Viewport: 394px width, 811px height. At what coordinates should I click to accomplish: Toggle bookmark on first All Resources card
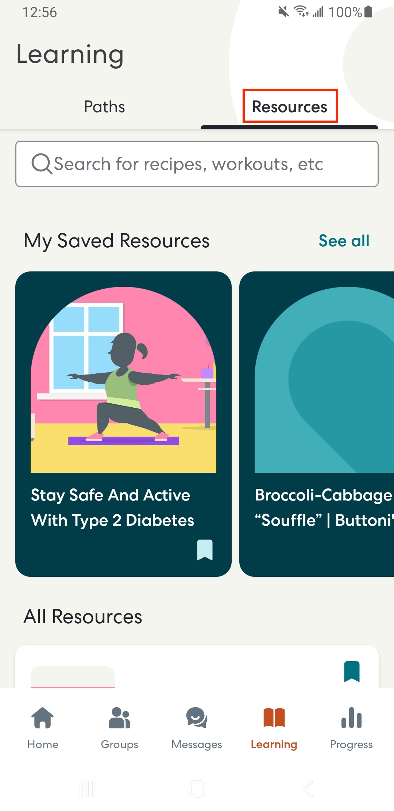pyautogui.click(x=352, y=671)
